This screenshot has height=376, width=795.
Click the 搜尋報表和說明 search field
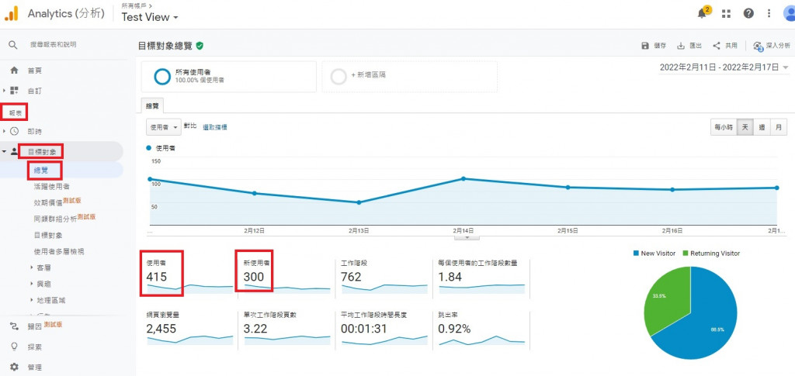(x=54, y=45)
